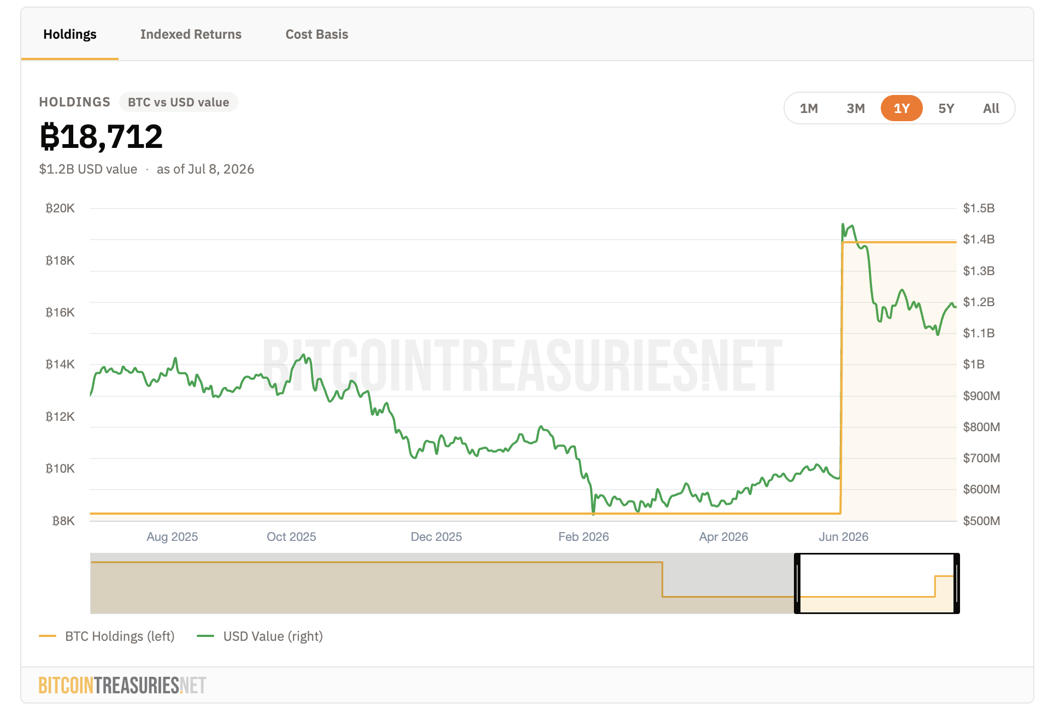Switch to the 5Y time range
The image size is (1048, 715).
tap(946, 108)
